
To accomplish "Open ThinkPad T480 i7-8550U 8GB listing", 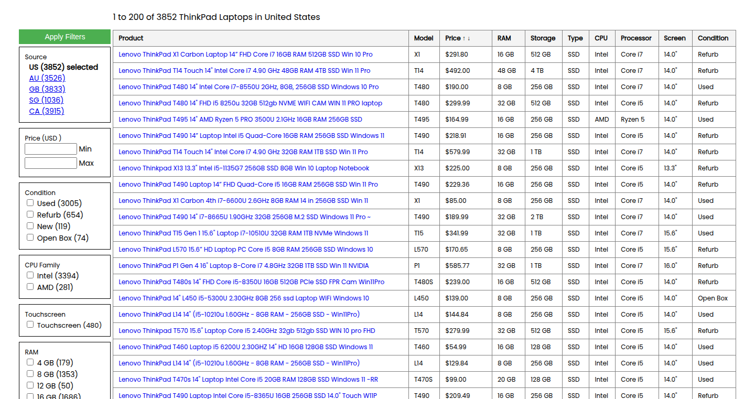I will (x=249, y=87).
